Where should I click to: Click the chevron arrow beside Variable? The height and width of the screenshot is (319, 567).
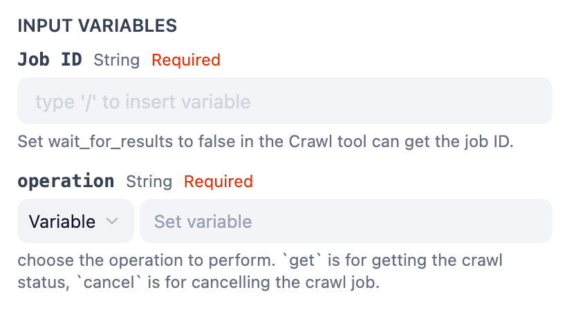[x=112, y=221]
